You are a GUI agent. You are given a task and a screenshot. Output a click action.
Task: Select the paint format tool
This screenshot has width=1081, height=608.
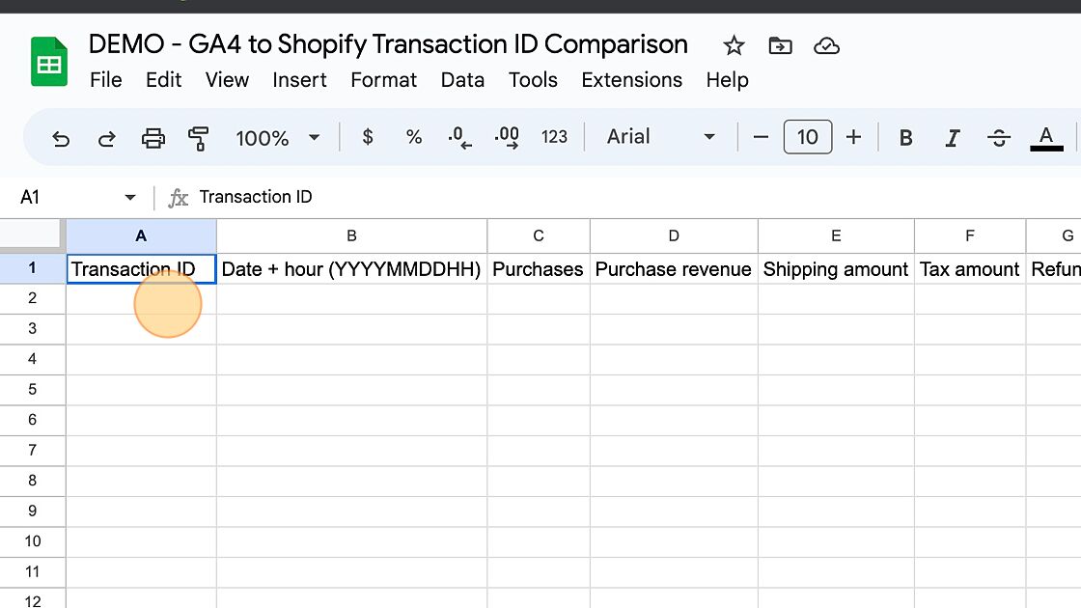click(199, 138)
